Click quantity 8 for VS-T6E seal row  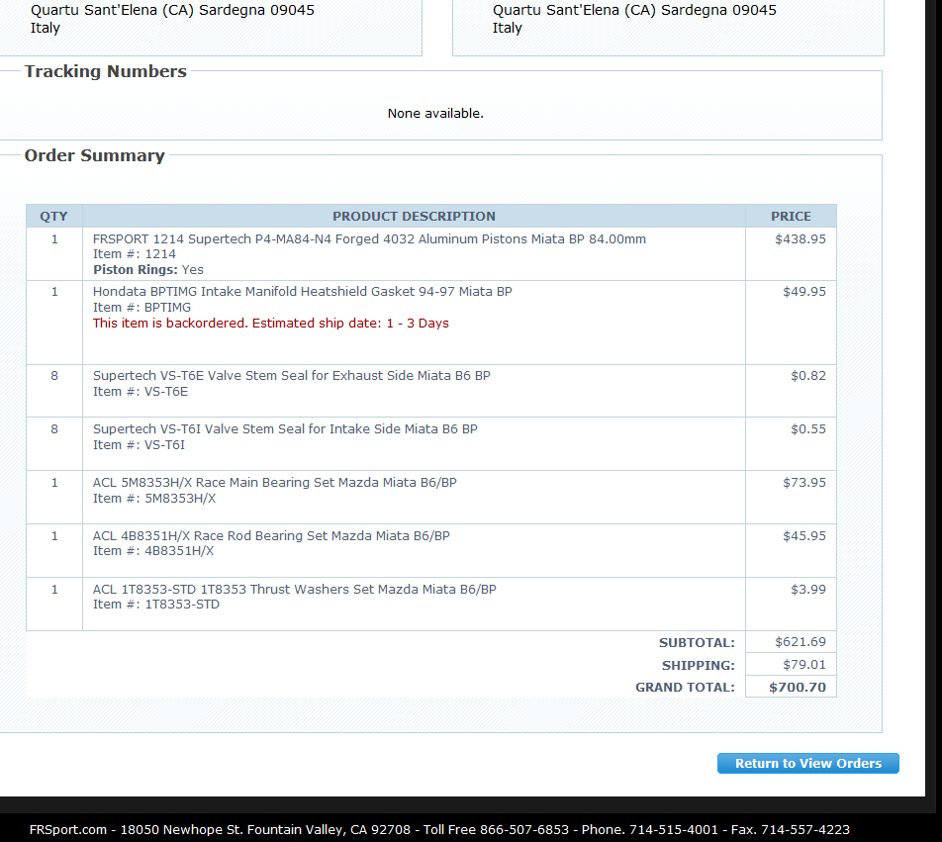tap(54, 376)
